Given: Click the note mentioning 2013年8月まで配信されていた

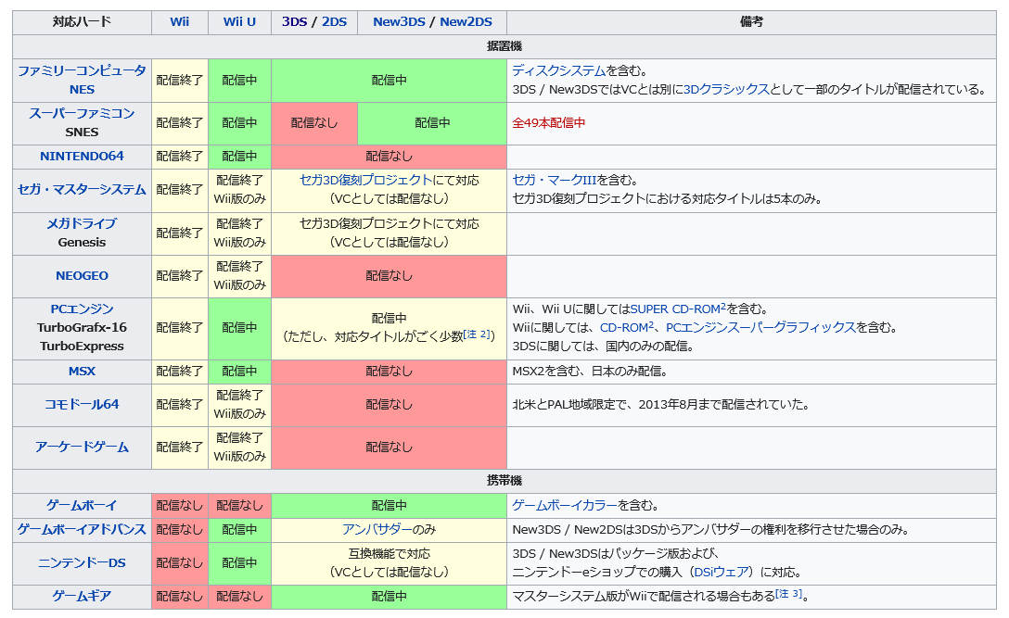Looking at the screenshot, I should click(661, 405).
